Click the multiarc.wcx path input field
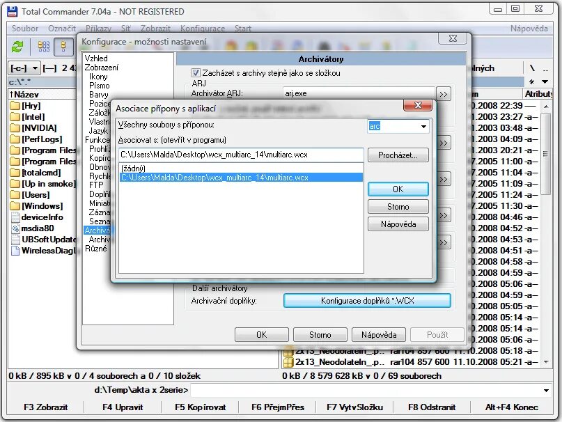Image resolution: width=562 pixels, height=422 pixels. (241, 155)
